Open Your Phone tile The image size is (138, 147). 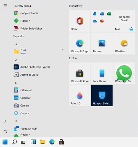[102, 73]
